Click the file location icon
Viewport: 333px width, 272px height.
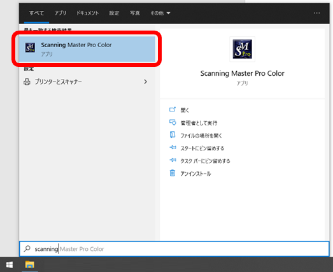pos(173,134)
